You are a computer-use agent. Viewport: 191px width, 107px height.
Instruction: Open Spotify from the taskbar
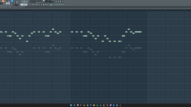97,105
